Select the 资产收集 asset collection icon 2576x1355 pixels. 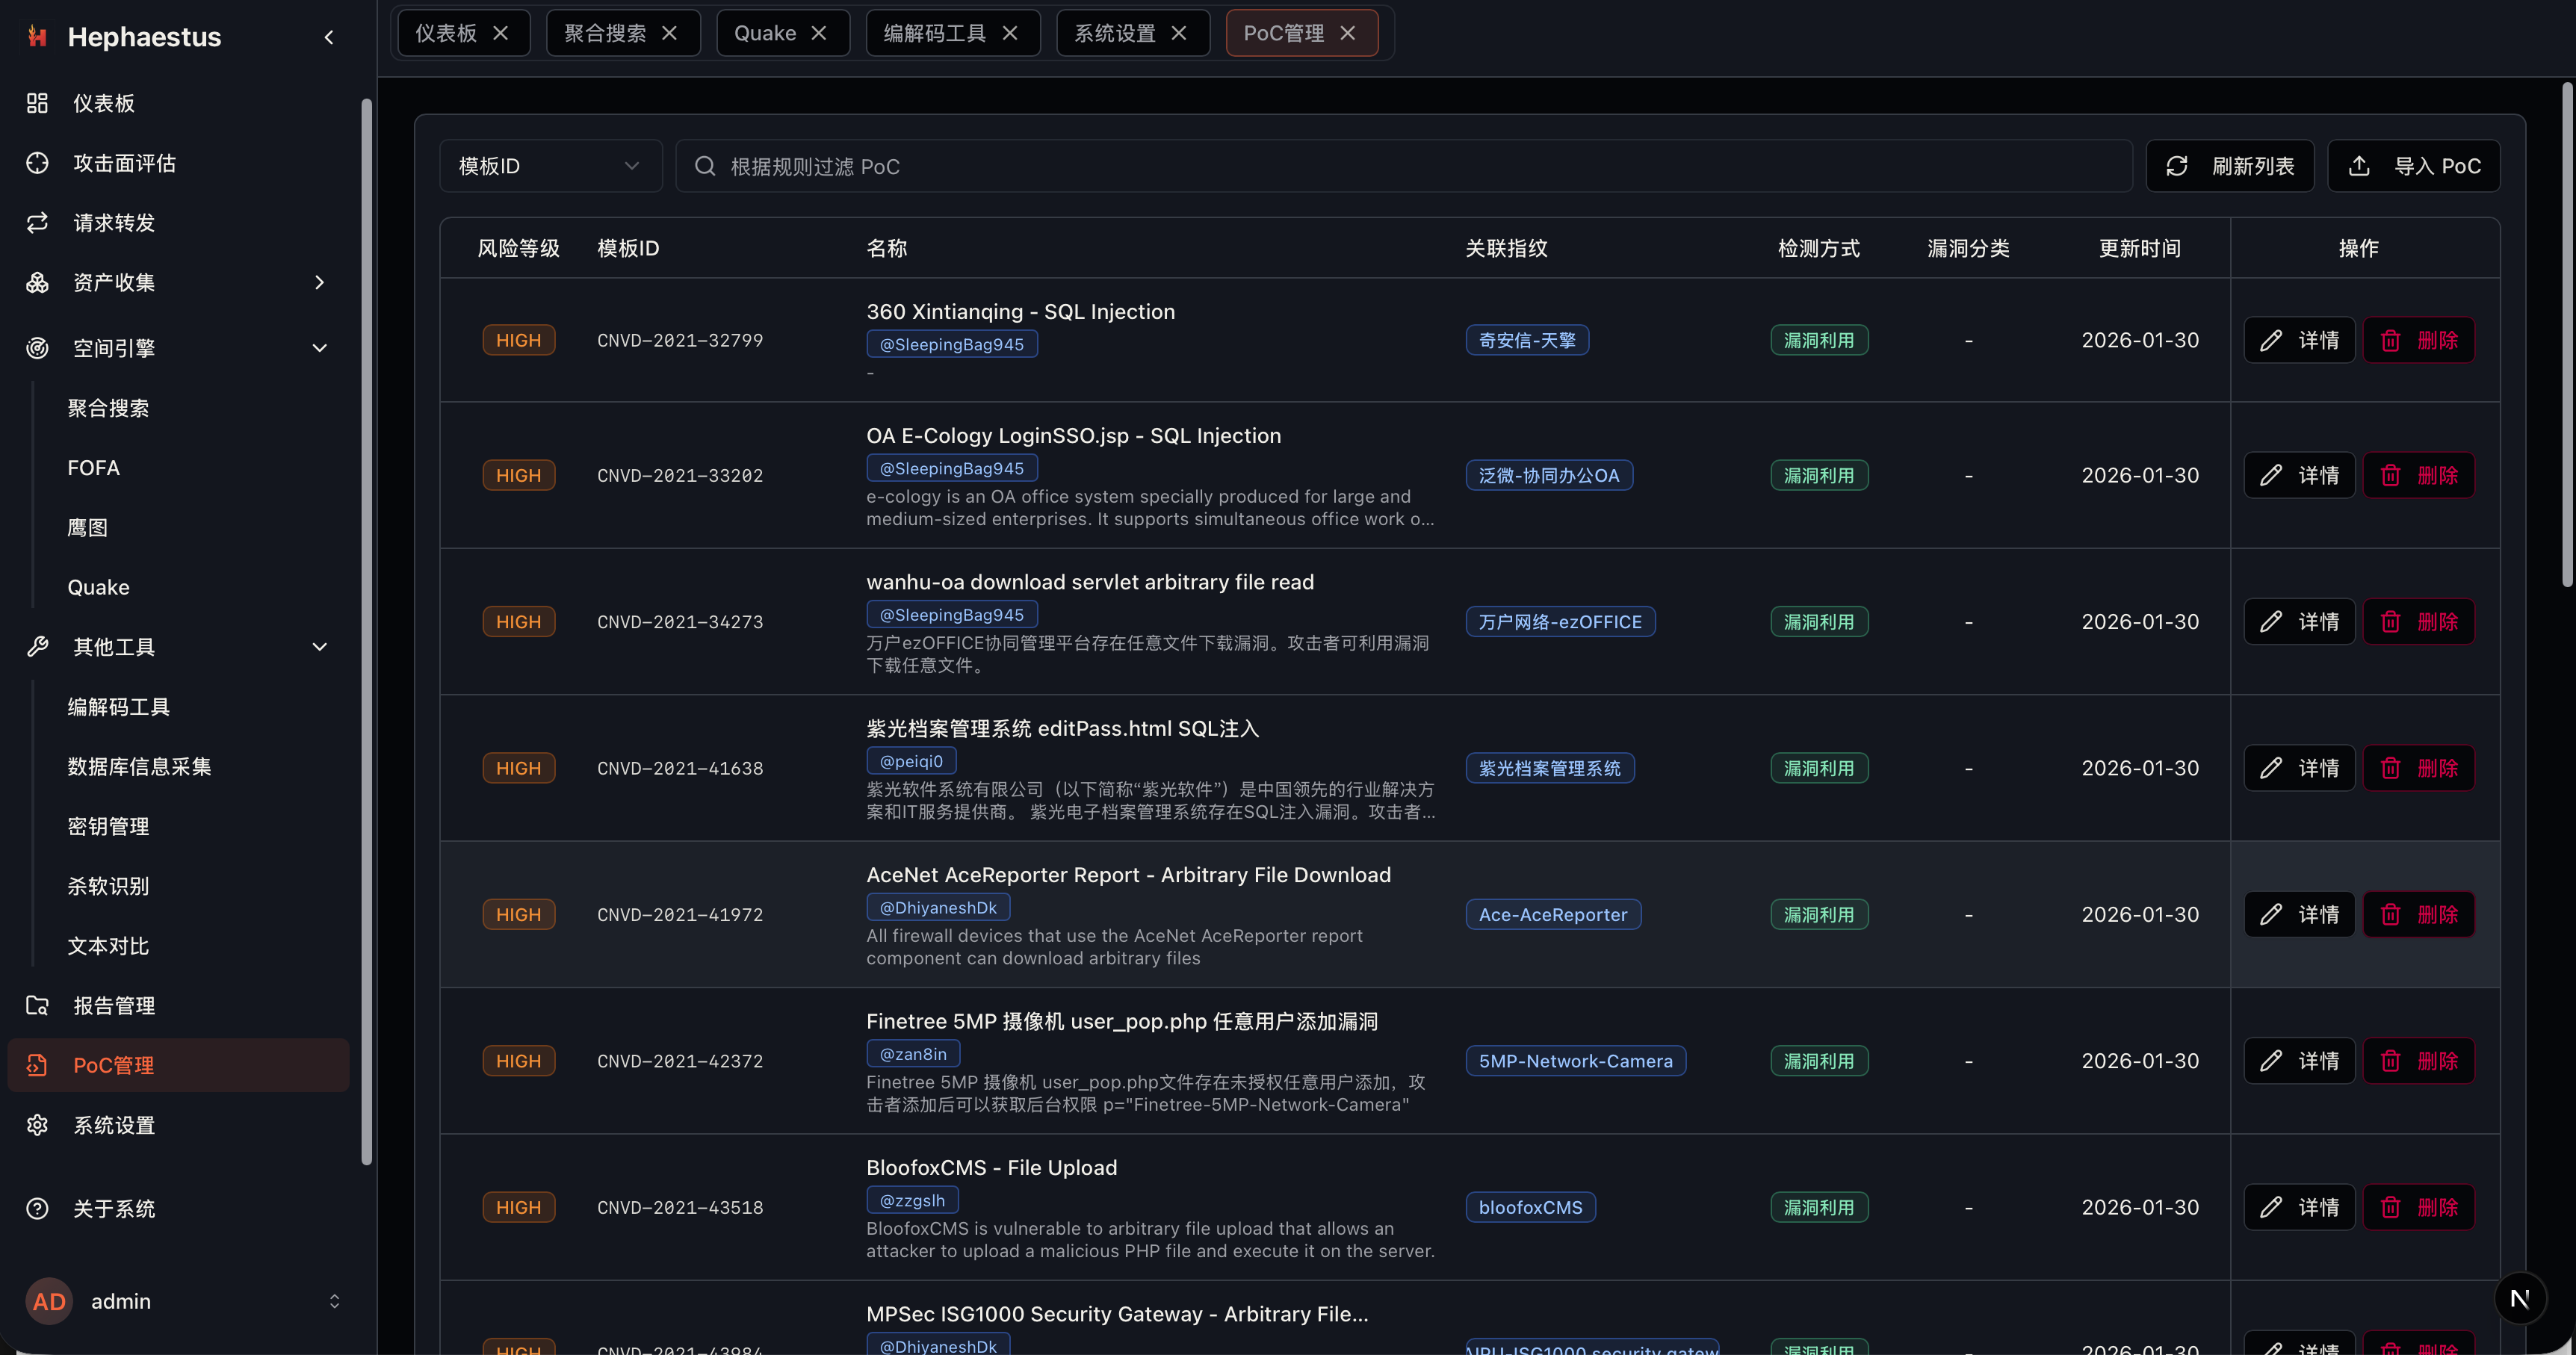[37, 282]
